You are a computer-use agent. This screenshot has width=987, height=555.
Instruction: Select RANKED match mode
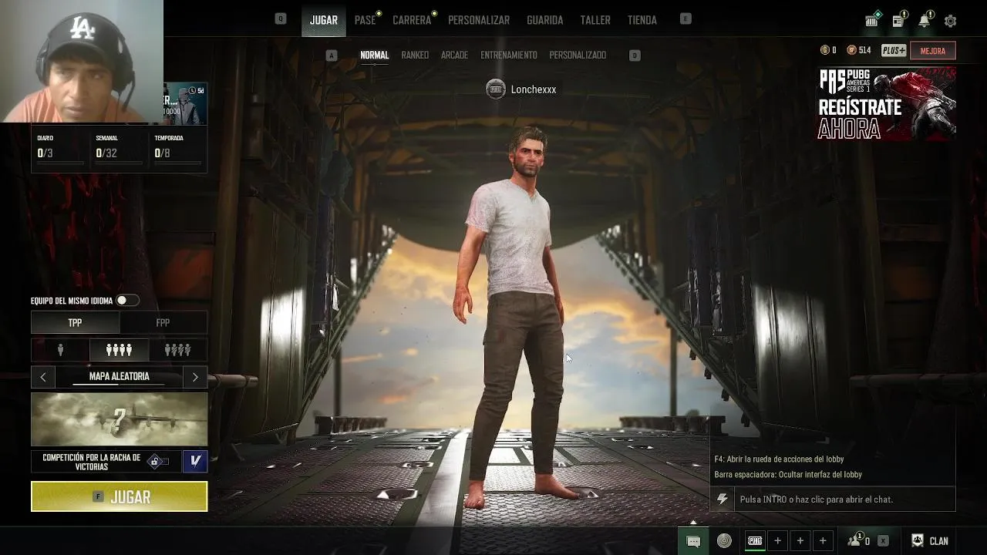(x=415, y=55)
